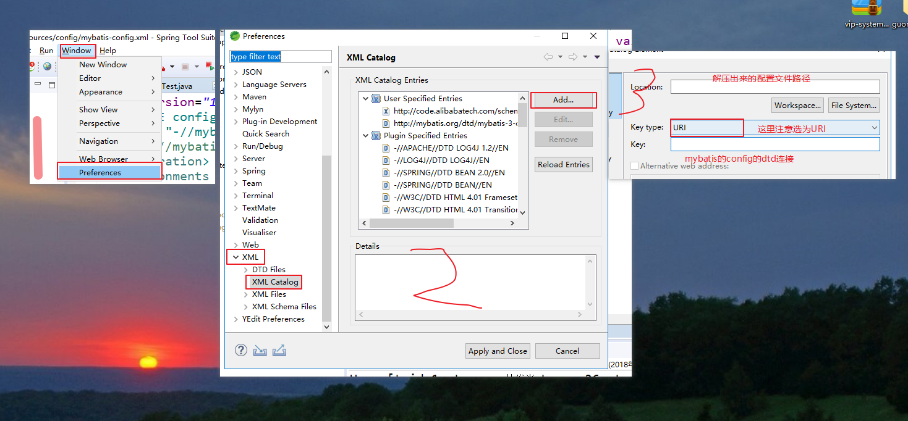Select Validation in preferences tree
Image resolution: width=908 pixels, height=421 pixels.
tap(260, 220)
